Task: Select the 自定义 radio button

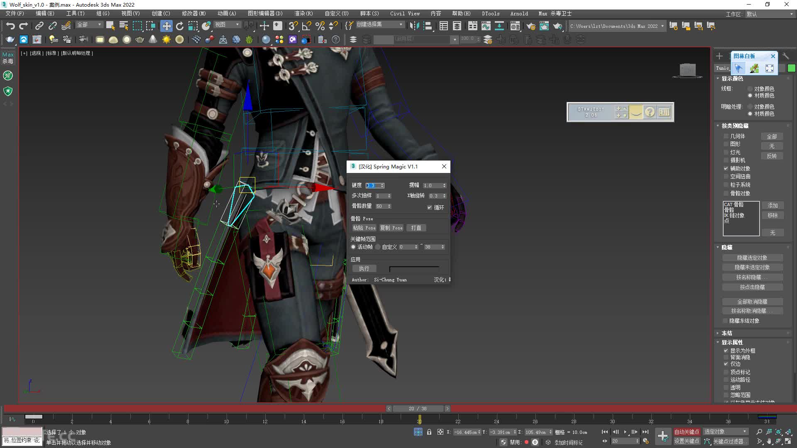Action: point(378,247)
